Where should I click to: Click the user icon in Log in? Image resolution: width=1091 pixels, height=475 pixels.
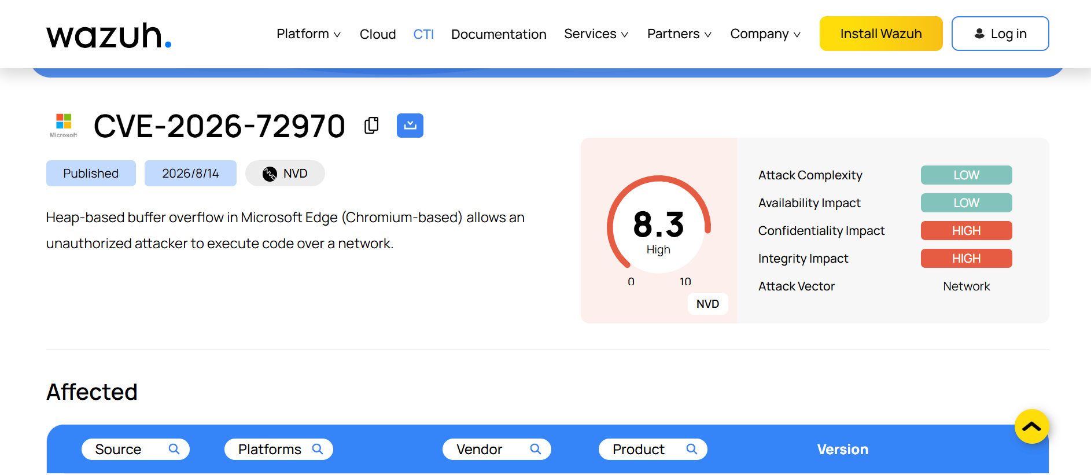coord(979,34)
